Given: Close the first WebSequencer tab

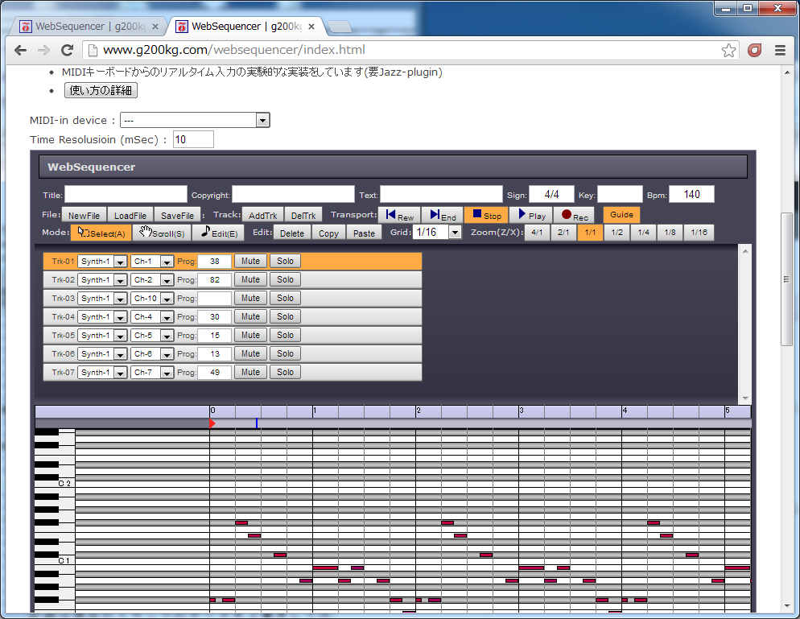Looking at the screenshot, I should coord(155,27).
